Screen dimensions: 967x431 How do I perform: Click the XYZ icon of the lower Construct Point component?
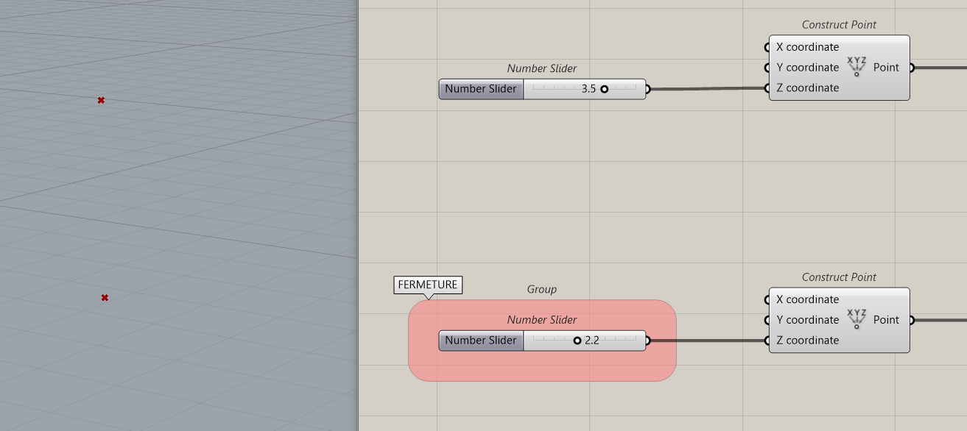click(856, 319)
